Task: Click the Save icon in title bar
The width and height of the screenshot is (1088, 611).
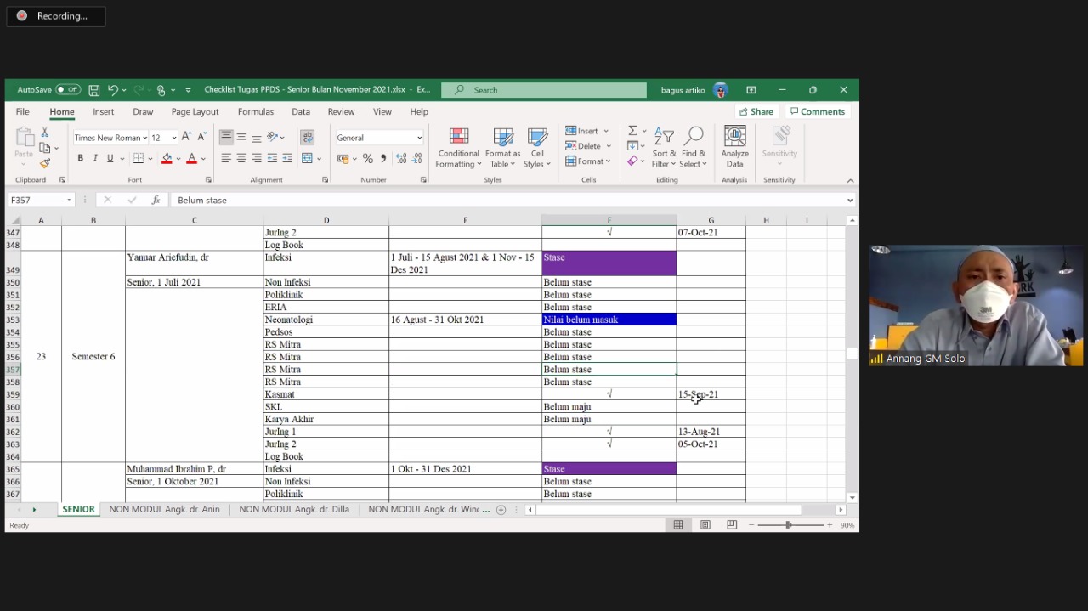Action: (94, 90)
